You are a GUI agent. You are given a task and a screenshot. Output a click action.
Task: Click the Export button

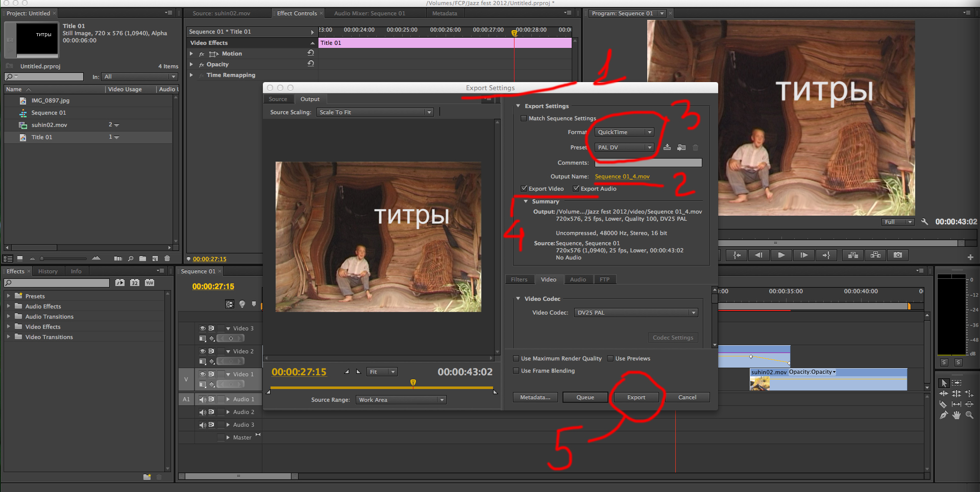636,397
